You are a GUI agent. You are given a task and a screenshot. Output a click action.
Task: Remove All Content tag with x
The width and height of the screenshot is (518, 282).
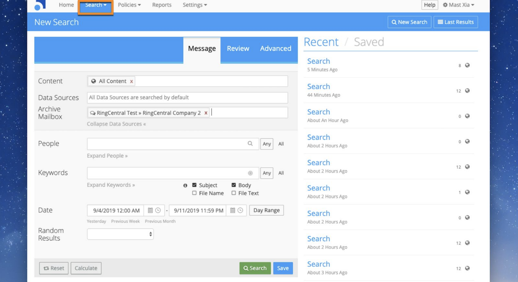tap(131, 81)
